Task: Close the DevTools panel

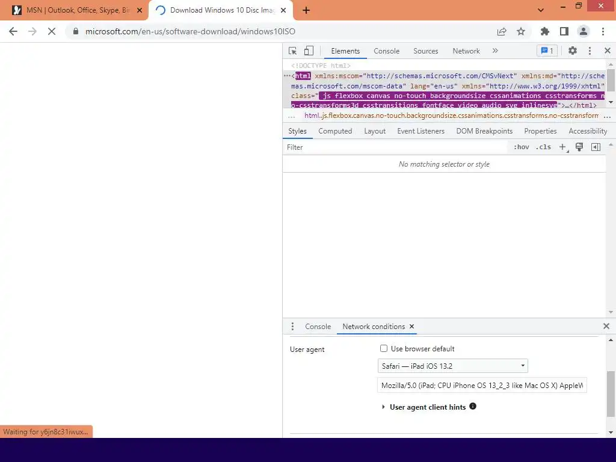Action: (x=608, y=51)
